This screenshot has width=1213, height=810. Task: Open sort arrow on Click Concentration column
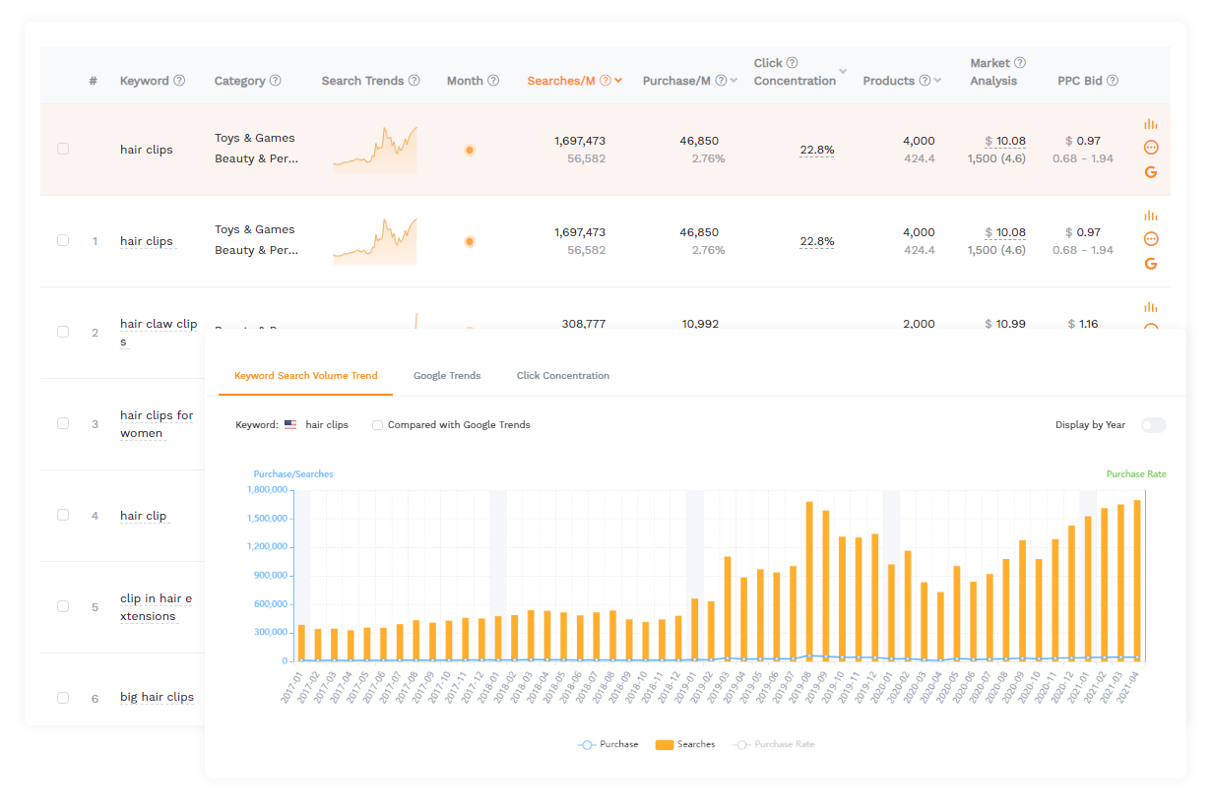pos(843,72)
